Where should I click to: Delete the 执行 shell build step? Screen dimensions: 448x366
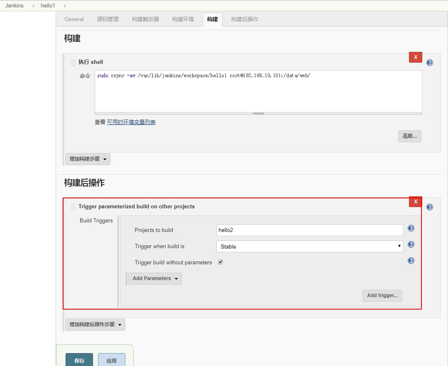click(x=415, y=57)
